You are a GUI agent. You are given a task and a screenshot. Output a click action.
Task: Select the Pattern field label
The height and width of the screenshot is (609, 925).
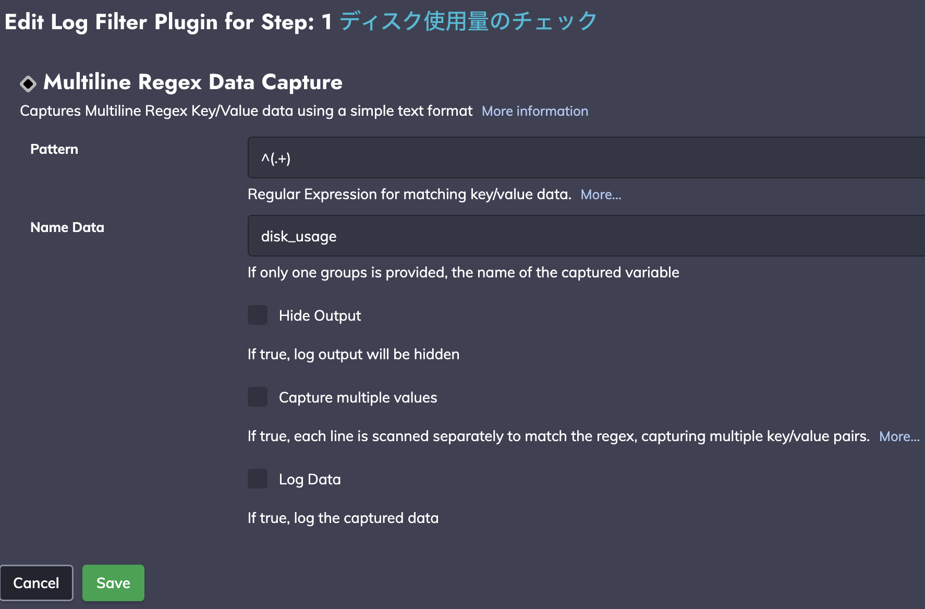(54, 149)
